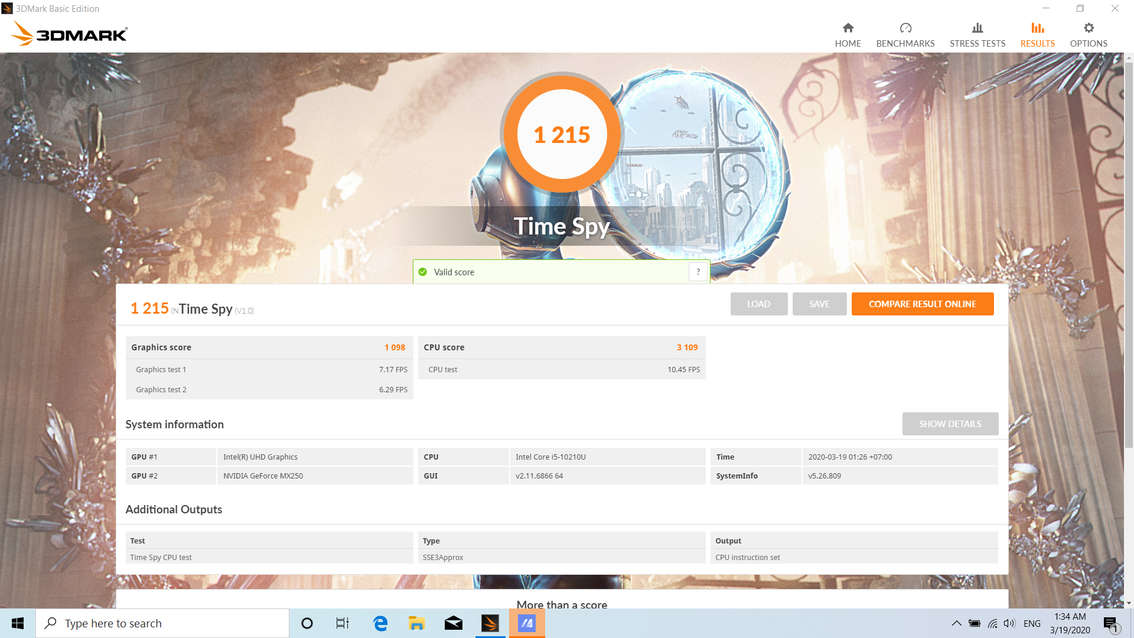
Task: Open File Explorer from the taskbar
Action: [x=417, y=623]
